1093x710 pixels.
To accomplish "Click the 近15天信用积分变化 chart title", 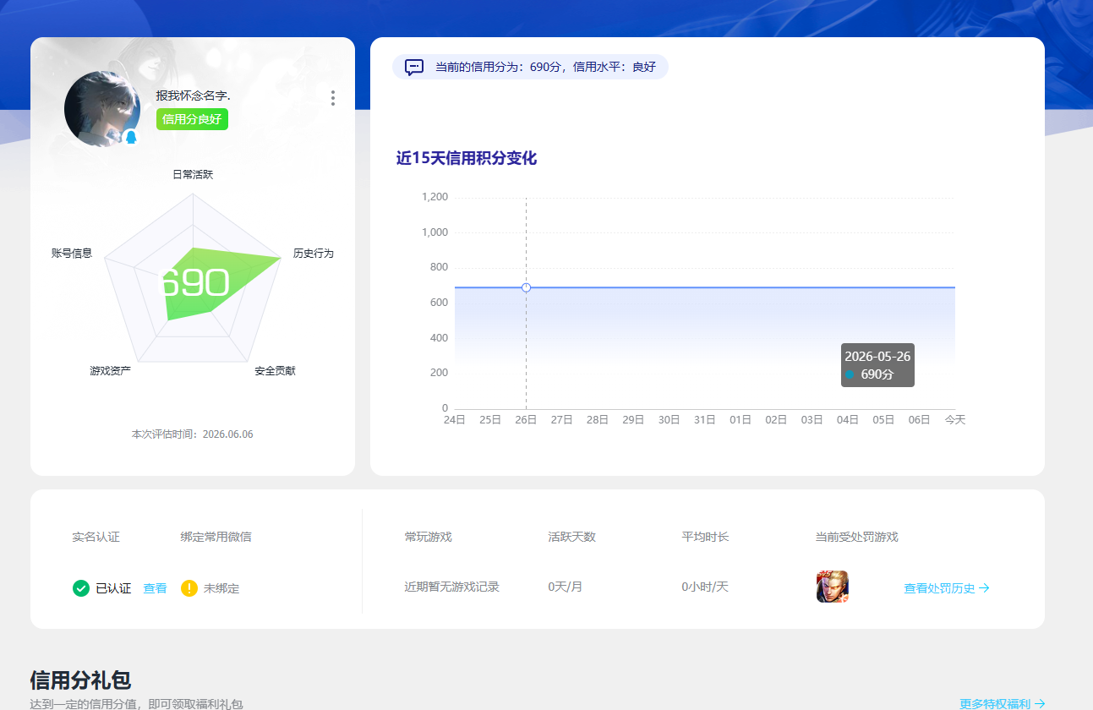I will pos(467,158).
